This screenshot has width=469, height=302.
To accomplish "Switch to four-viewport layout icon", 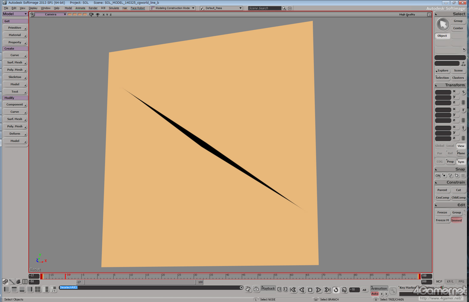I will (x=38, y=289).
